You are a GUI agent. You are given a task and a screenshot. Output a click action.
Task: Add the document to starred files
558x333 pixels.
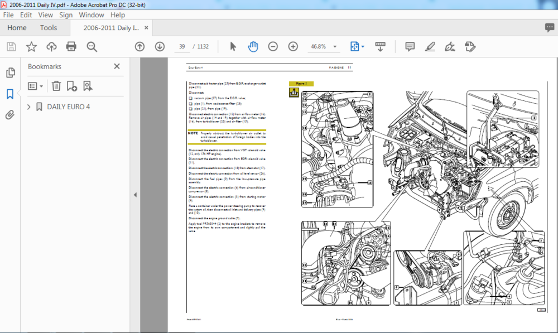(x=31, y=47)
